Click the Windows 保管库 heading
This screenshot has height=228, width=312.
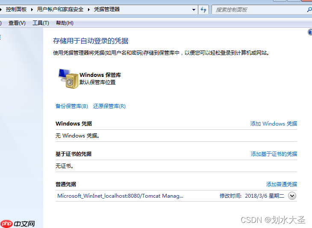(x=100, y=75)
